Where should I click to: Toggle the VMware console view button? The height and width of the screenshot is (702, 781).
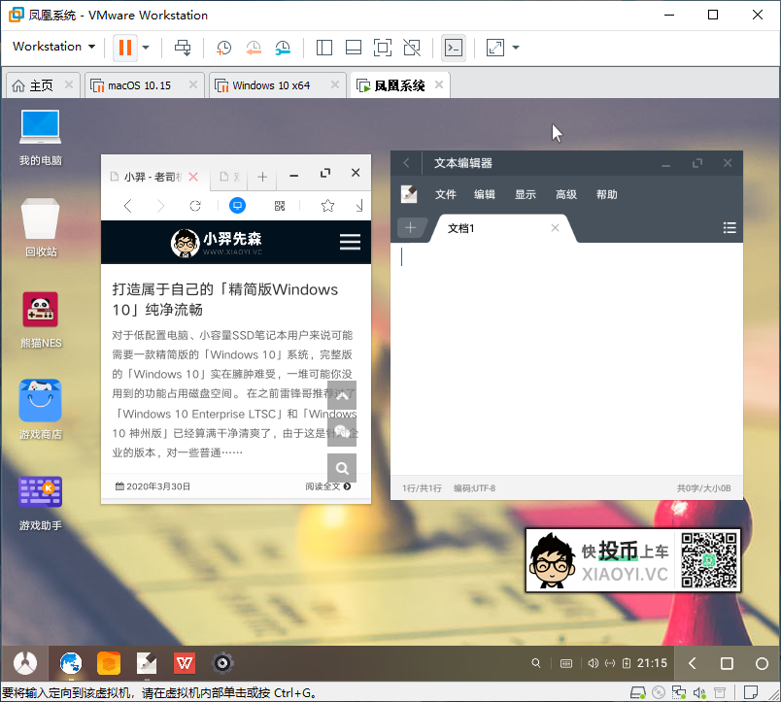(x=453, y=47)
